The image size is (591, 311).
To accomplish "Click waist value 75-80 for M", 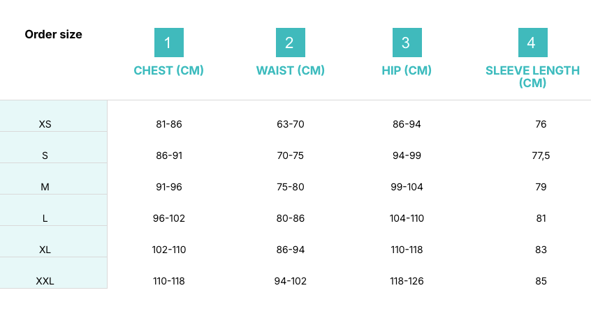I will pos(290,187).
